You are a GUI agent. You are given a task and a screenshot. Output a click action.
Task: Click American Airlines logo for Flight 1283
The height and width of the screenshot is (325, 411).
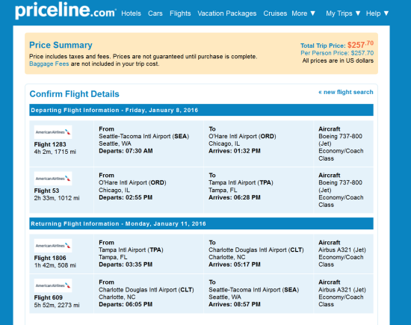53,132
